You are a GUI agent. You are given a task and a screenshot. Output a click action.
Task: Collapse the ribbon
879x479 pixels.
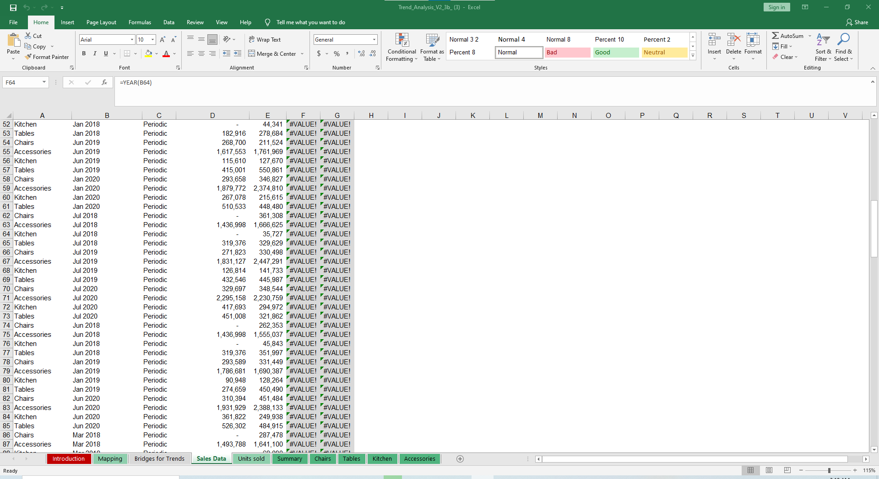click(x=873, y=68)
